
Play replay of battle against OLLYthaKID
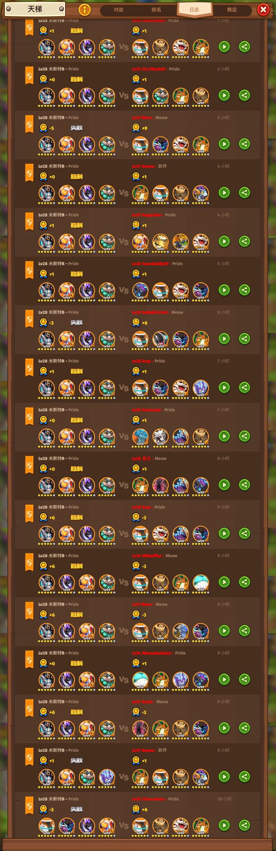pos(224,95)
